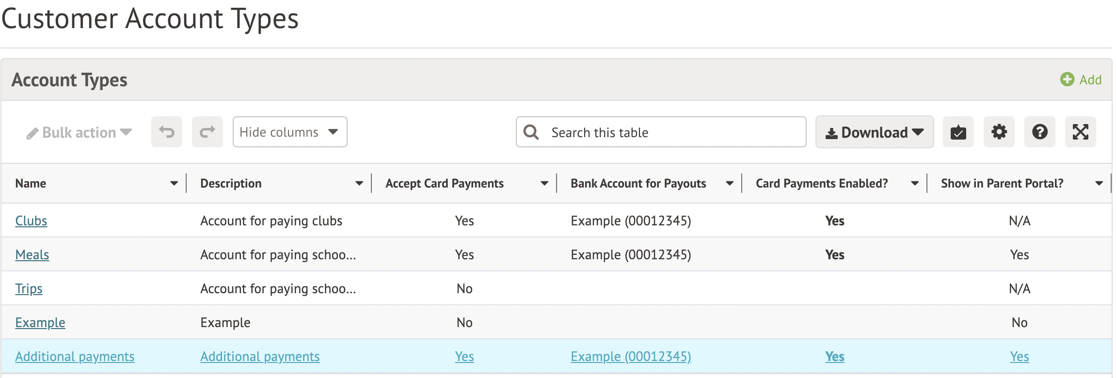Open the Bulk action dropdown
1116x378 pixels.
(79, 132)
